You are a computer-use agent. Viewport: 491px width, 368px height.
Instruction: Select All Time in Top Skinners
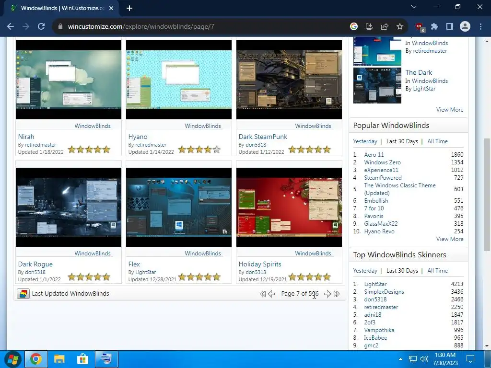pyautogui.click(x=437, y=271)
